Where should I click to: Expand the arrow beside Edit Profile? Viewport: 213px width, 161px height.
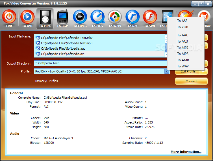click(x=203, y=72)
